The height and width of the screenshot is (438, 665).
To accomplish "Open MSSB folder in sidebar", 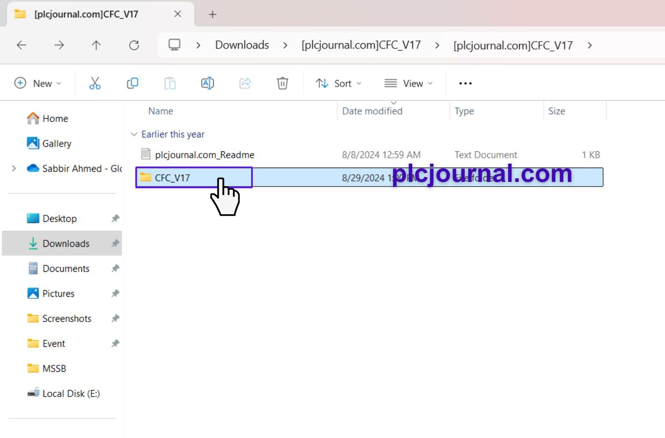I will [47, 368].
